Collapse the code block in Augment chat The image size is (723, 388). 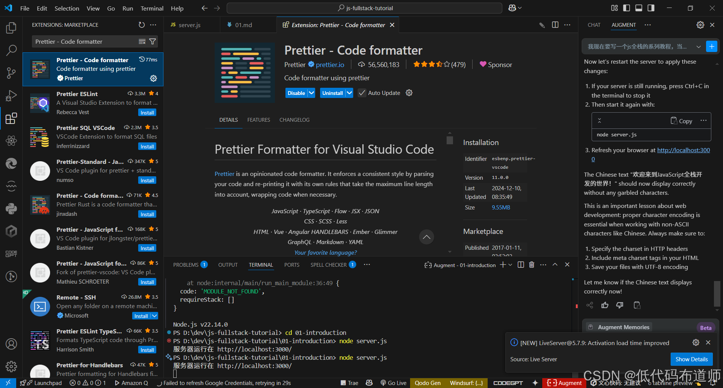(599, 121)
